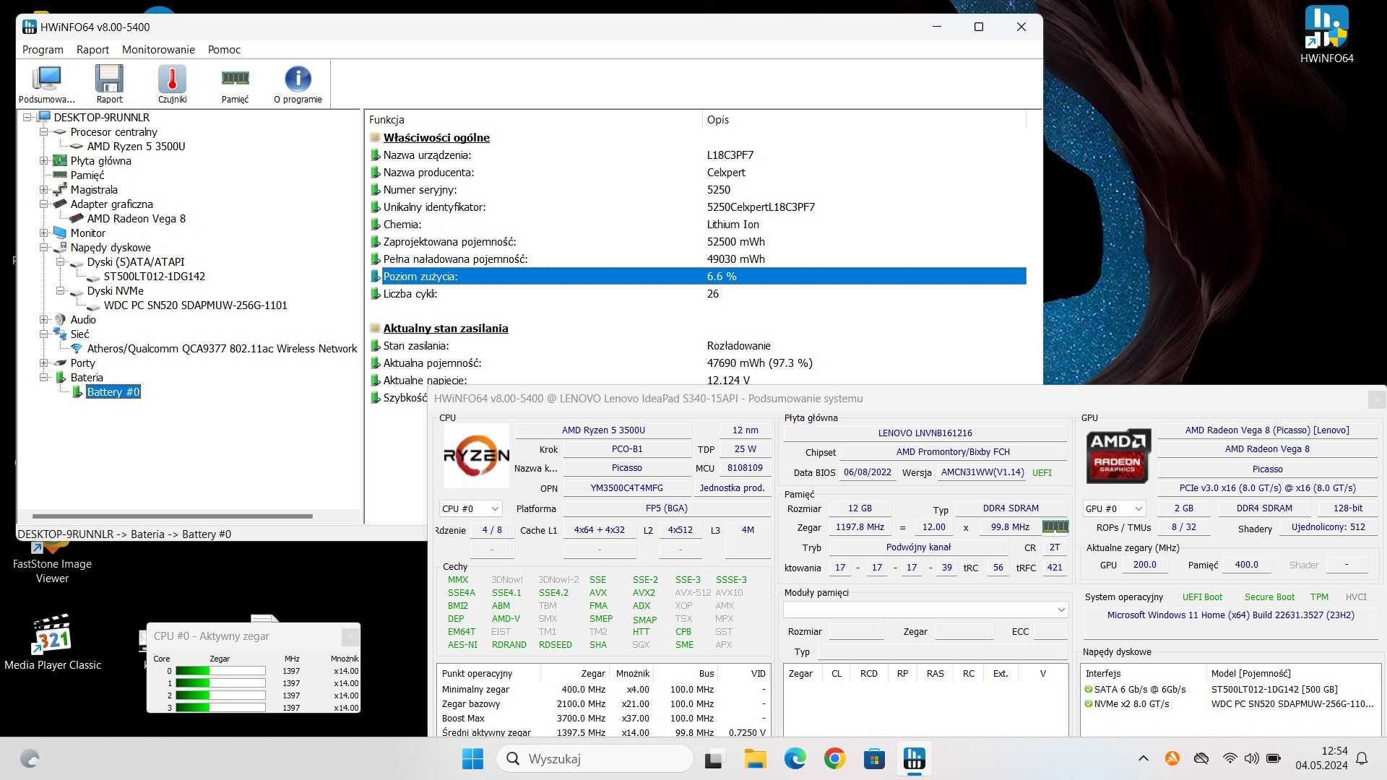
Task: Click the Wyszukaj taskbar search box
Action: point(594,758)
